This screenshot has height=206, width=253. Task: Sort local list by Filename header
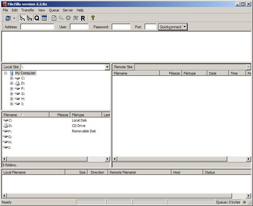click(25, 115)
